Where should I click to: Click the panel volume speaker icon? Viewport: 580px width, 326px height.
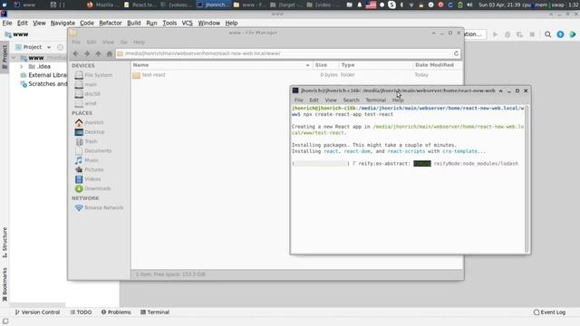click(x=469, y=5)
